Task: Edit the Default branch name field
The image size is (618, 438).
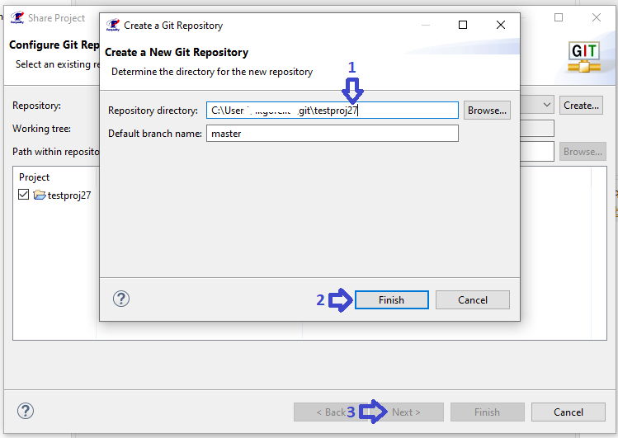Action: (x=332, y=134)
